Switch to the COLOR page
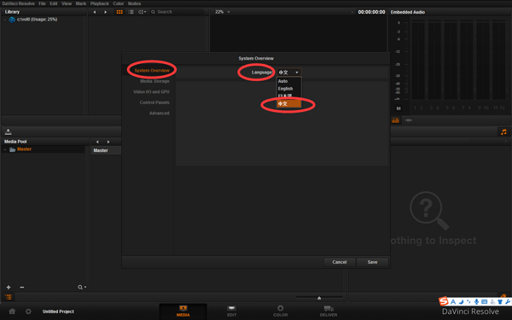The image size is (512, 320). [x=280, y=311]
